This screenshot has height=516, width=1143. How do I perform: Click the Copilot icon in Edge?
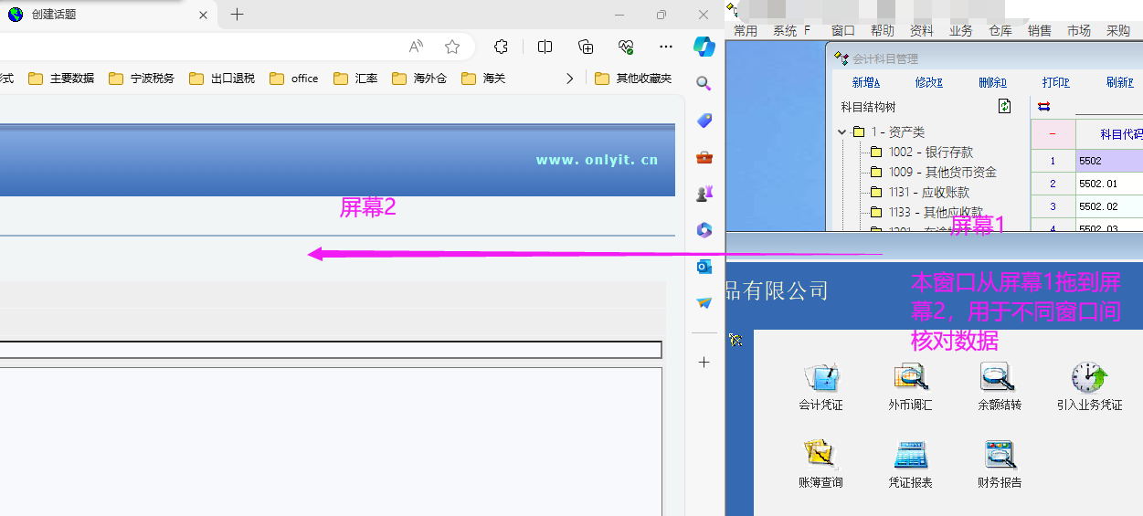704,47
